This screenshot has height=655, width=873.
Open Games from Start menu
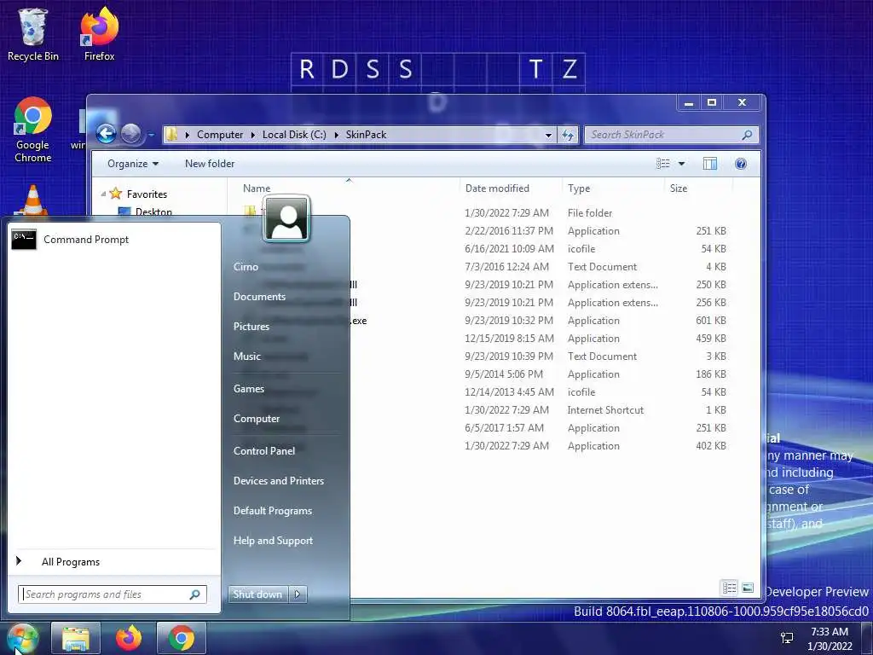click(248, 389)
